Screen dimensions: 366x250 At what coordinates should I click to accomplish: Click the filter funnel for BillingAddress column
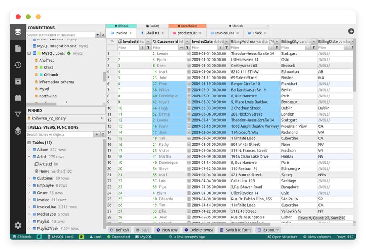coord(277,47)
